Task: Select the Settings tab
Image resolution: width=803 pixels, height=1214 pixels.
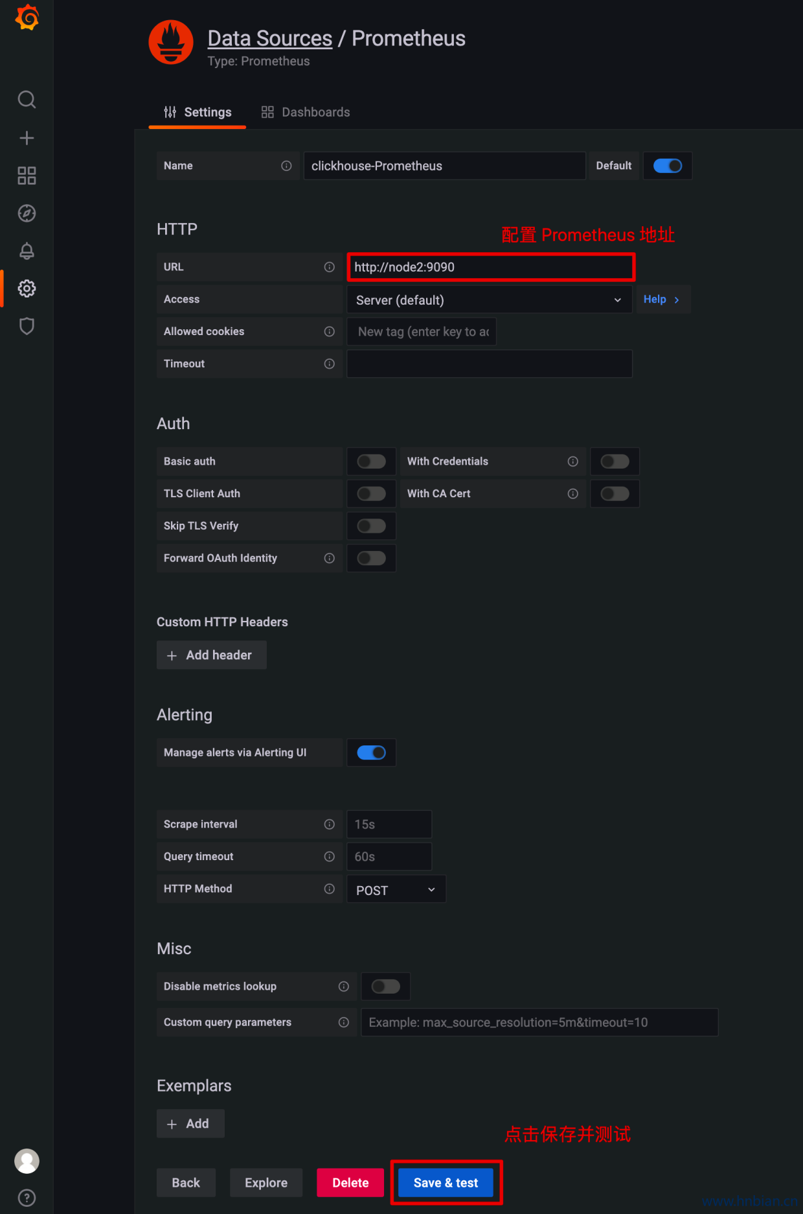Action: pos(198,112)
